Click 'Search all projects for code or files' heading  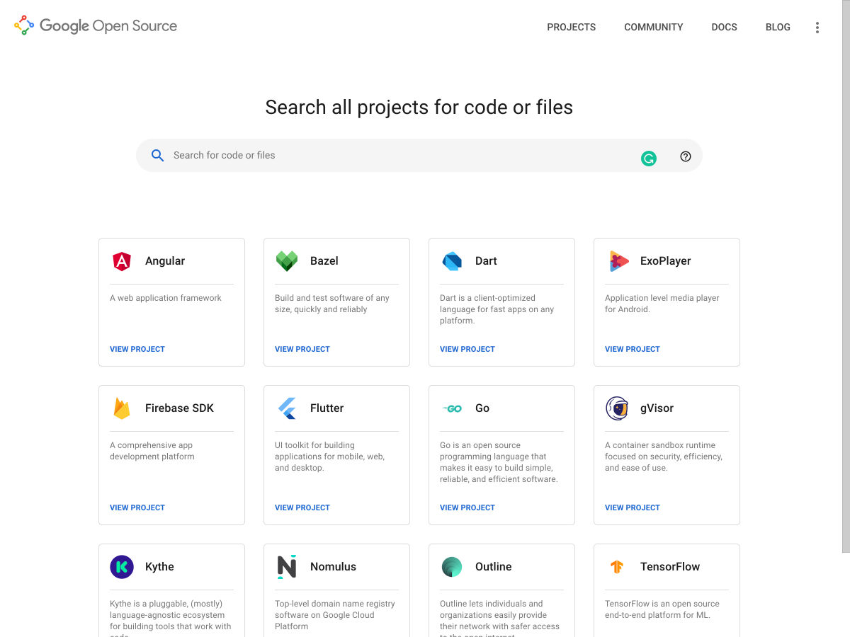pos(419,108)
